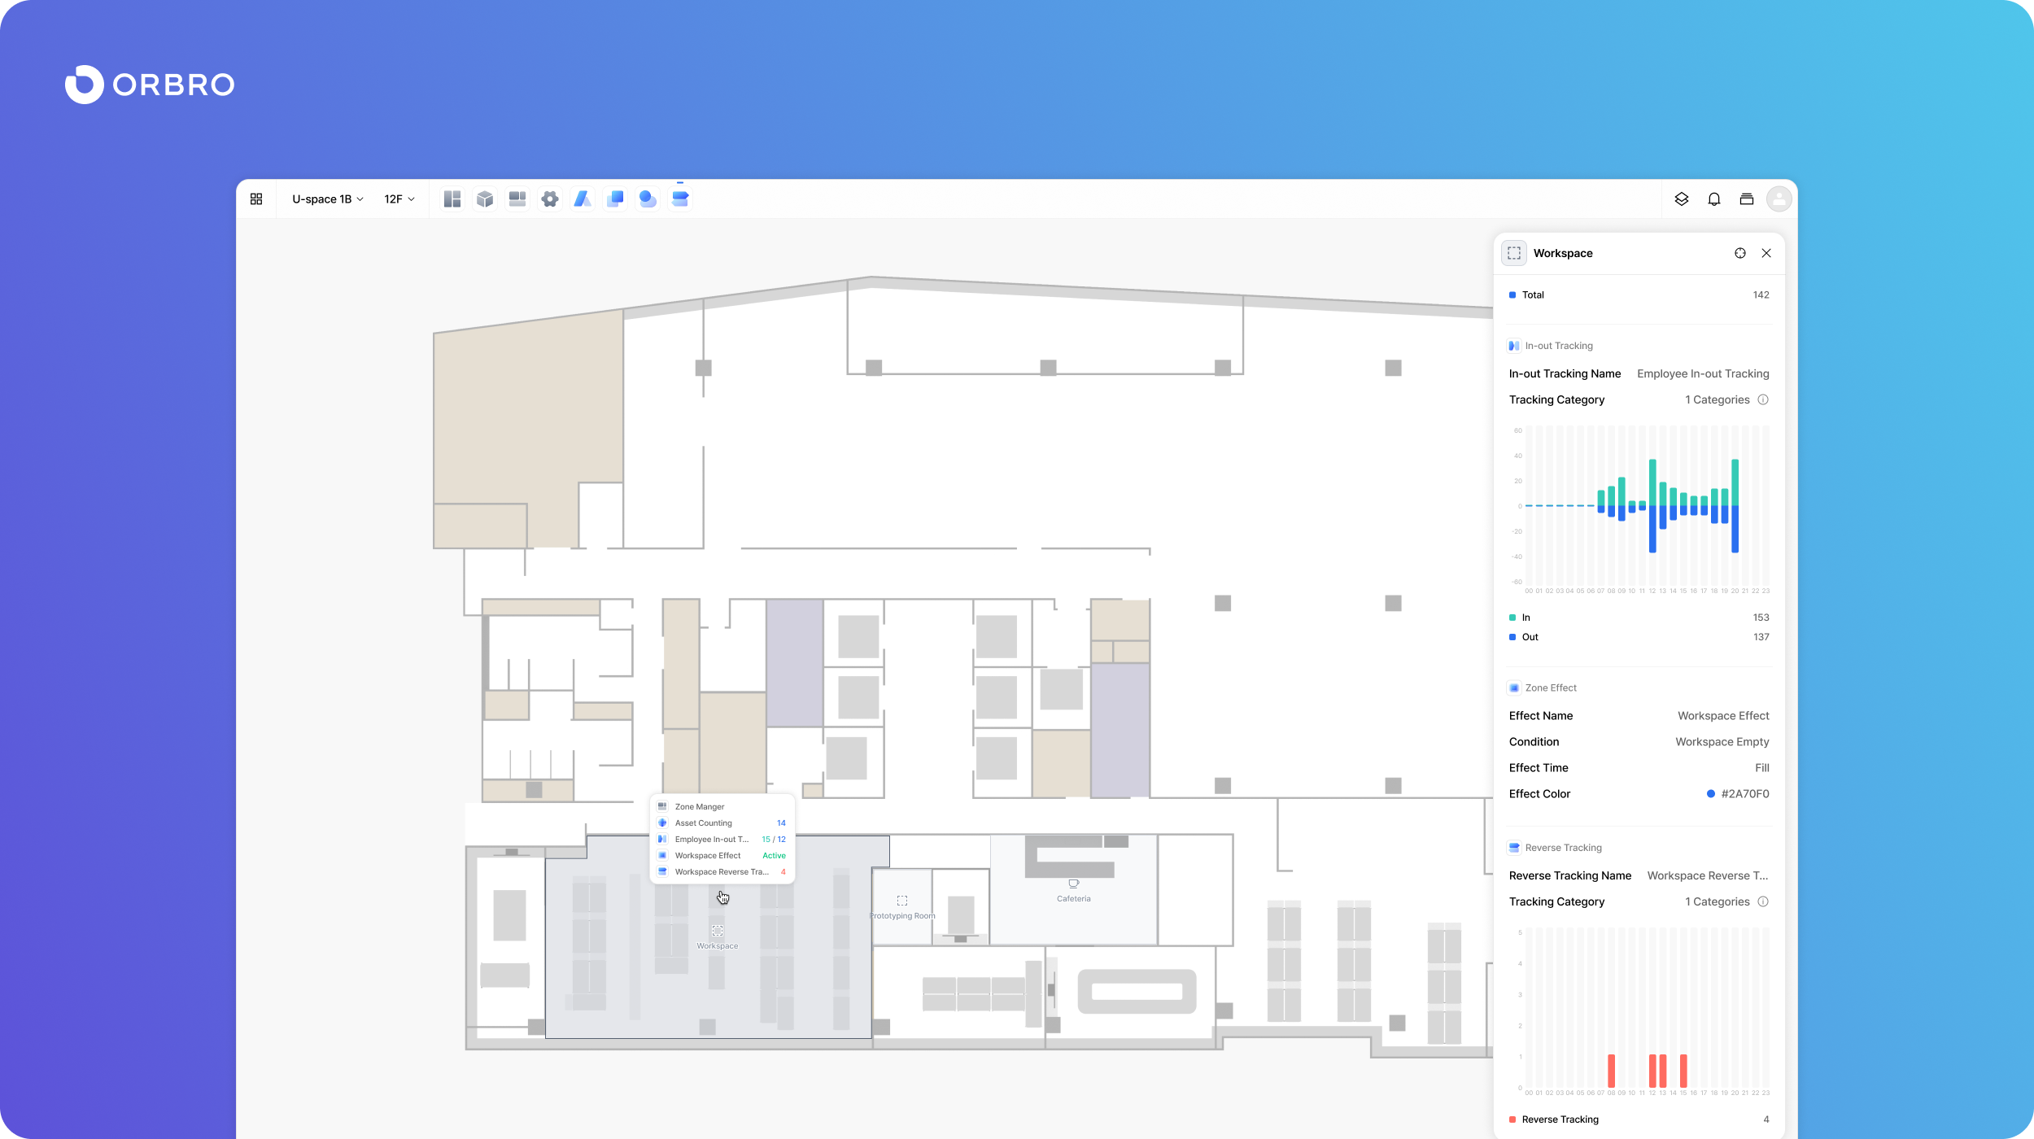This screenshot has height=1139, width=2034.
Task: Click the Prototyping Room zone on map
Action: tap(902, 908)
